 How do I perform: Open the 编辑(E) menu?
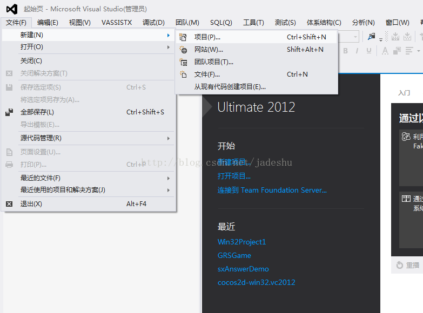pyautogui.click(x=48, y=22)
